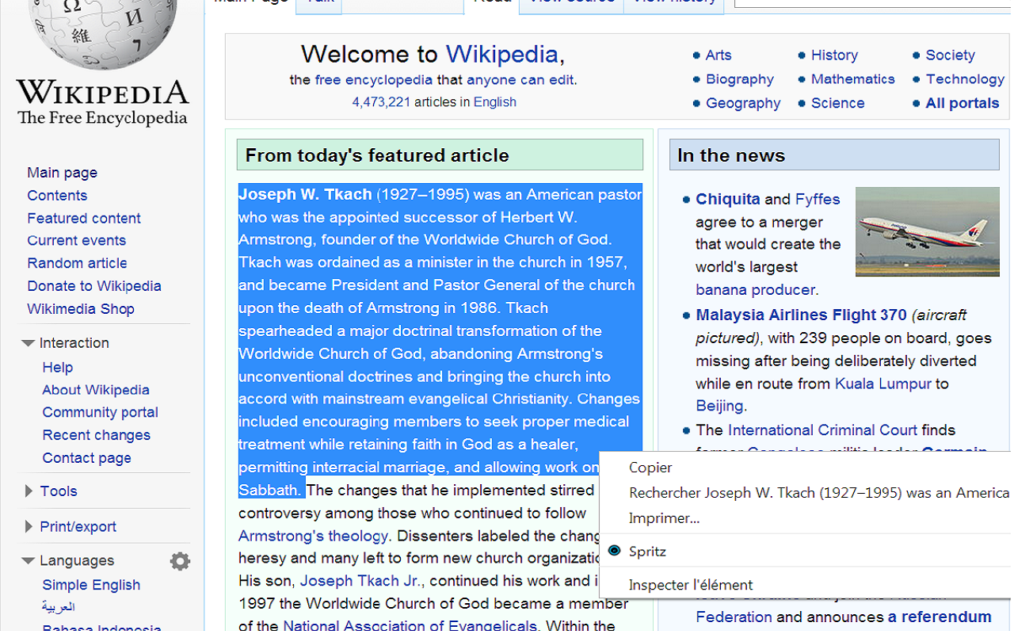Viewport: 1014px width, 634px height.
Task: Switch to Simple English language
Action: coord(91,585)
